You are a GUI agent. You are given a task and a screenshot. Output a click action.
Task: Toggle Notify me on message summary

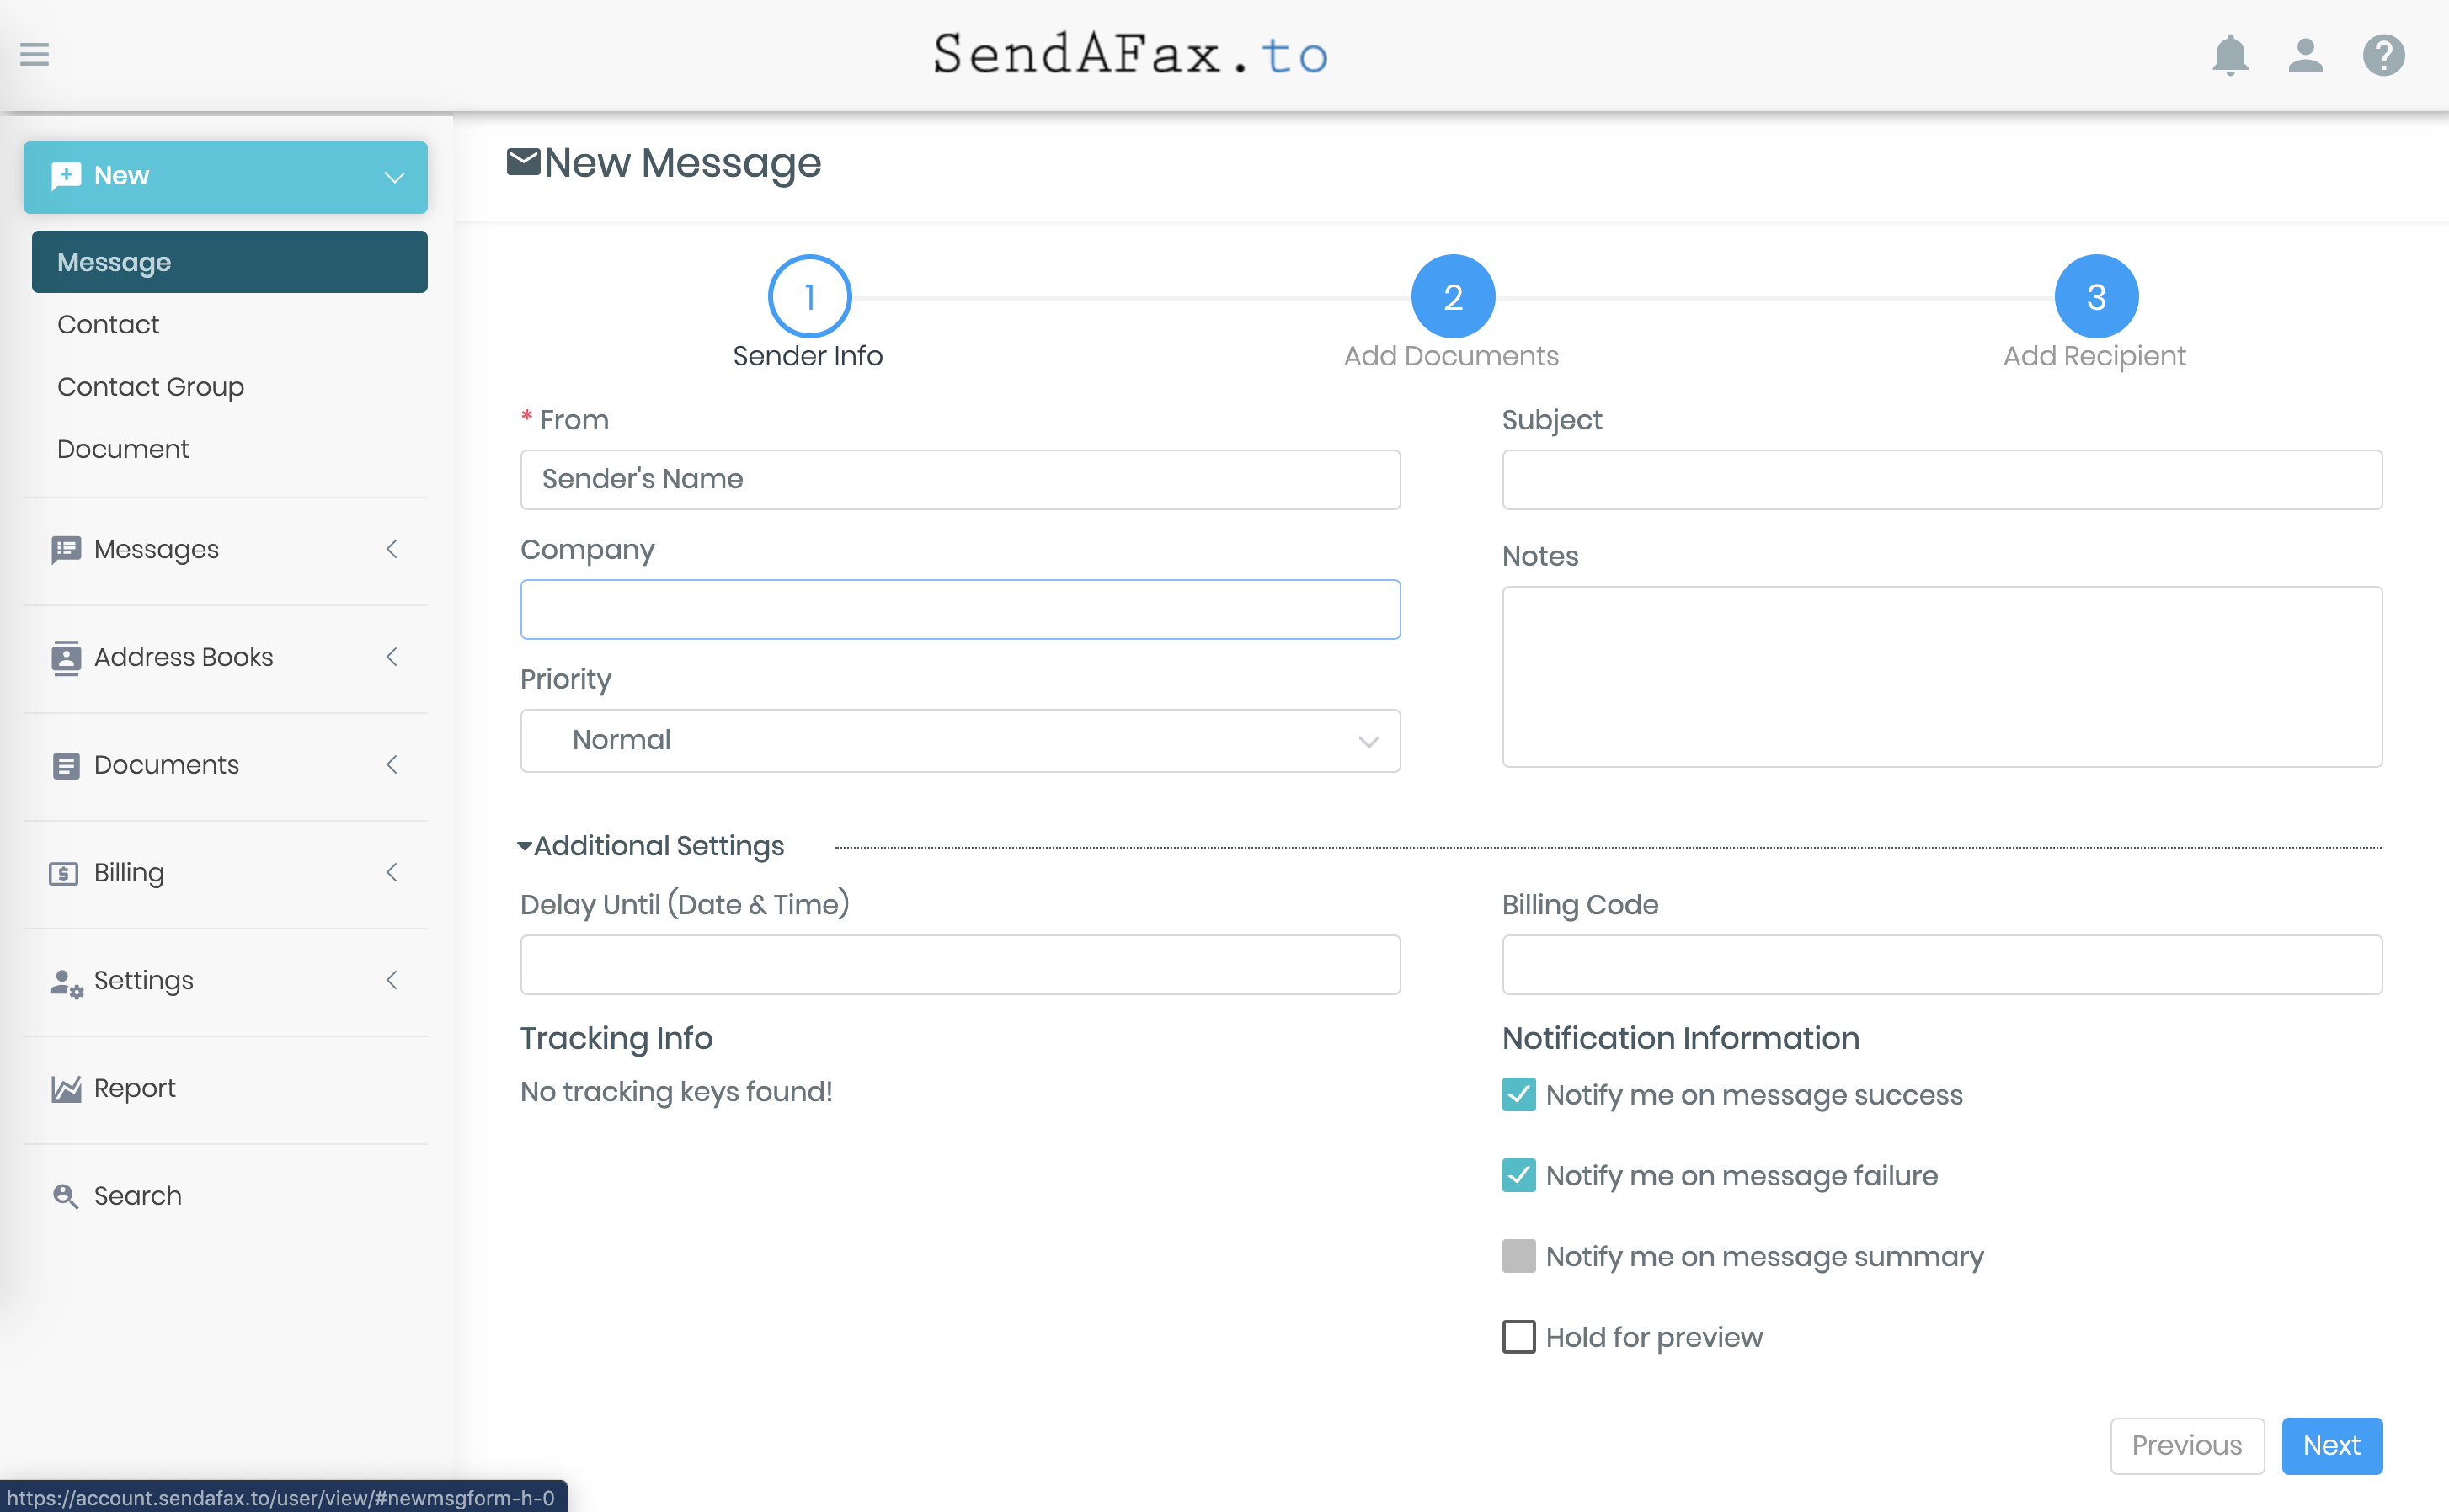coord(1518,1257)
